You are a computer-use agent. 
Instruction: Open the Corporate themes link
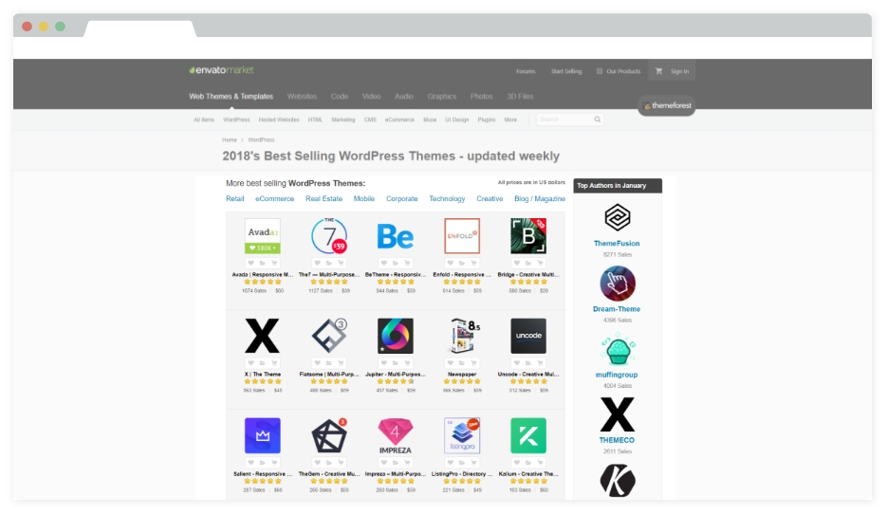click(x=402, y=199)
